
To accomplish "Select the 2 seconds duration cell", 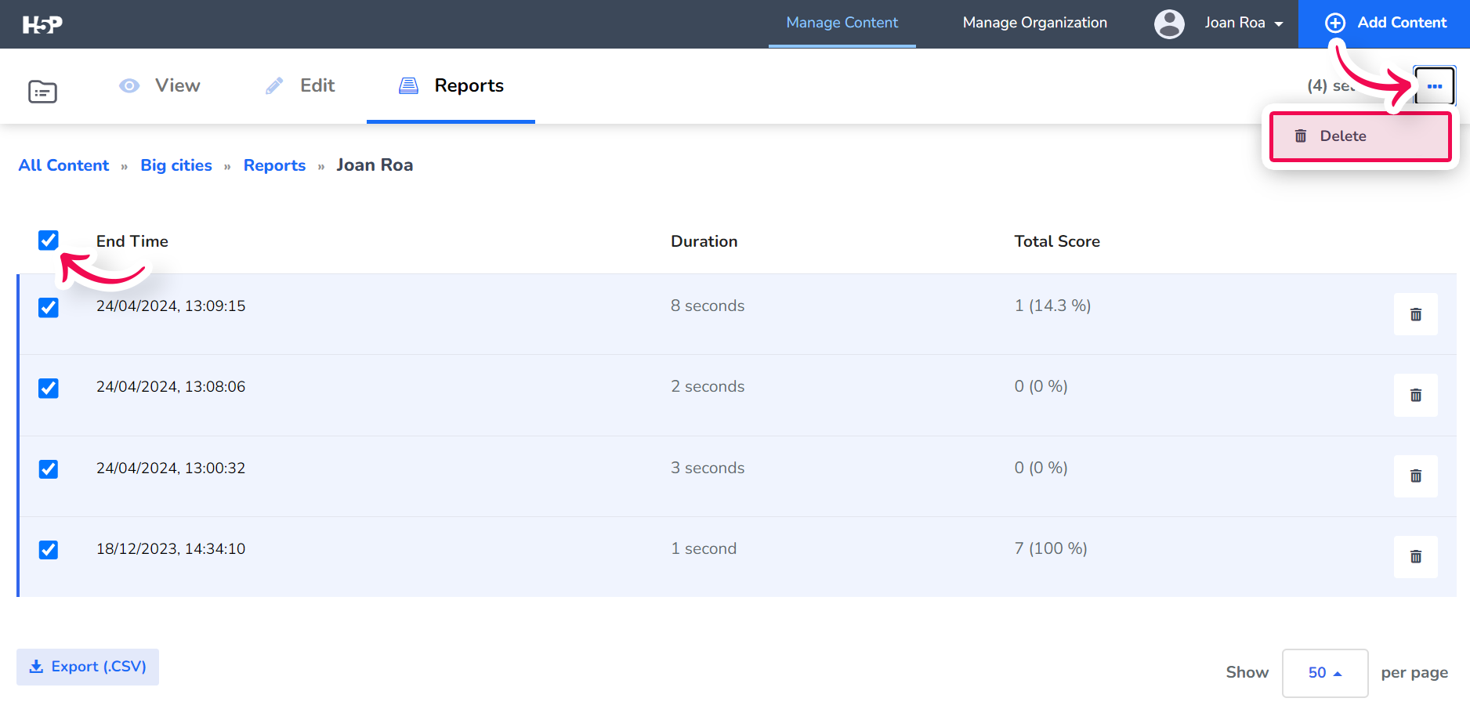I will click(708, 386).
